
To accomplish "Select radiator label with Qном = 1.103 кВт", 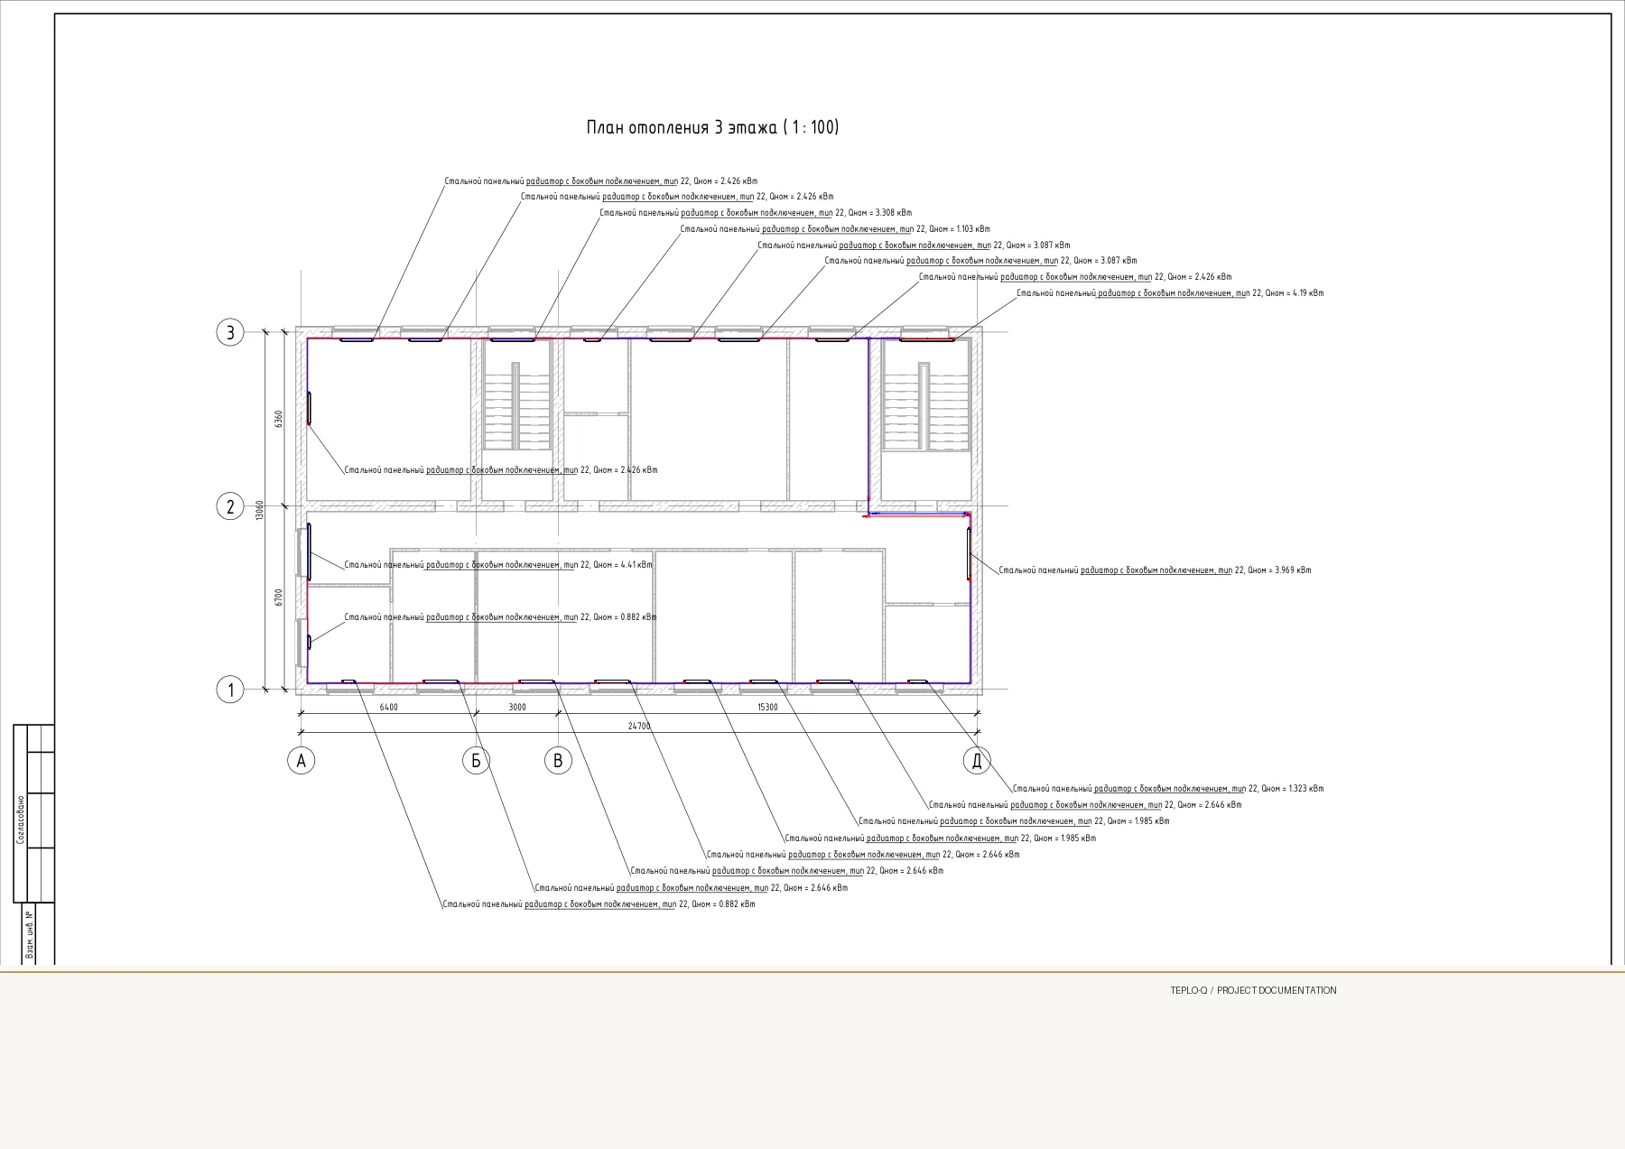I will (835, 229).
